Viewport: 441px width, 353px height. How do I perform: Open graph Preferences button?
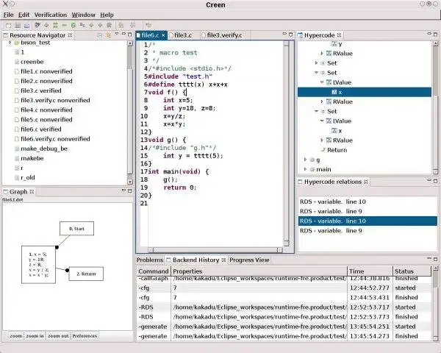click(x=85, y=335)
